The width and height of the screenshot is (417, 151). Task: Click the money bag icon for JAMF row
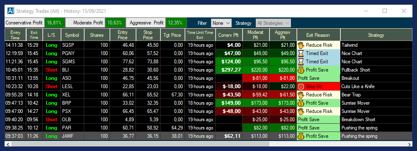[301, 136]
